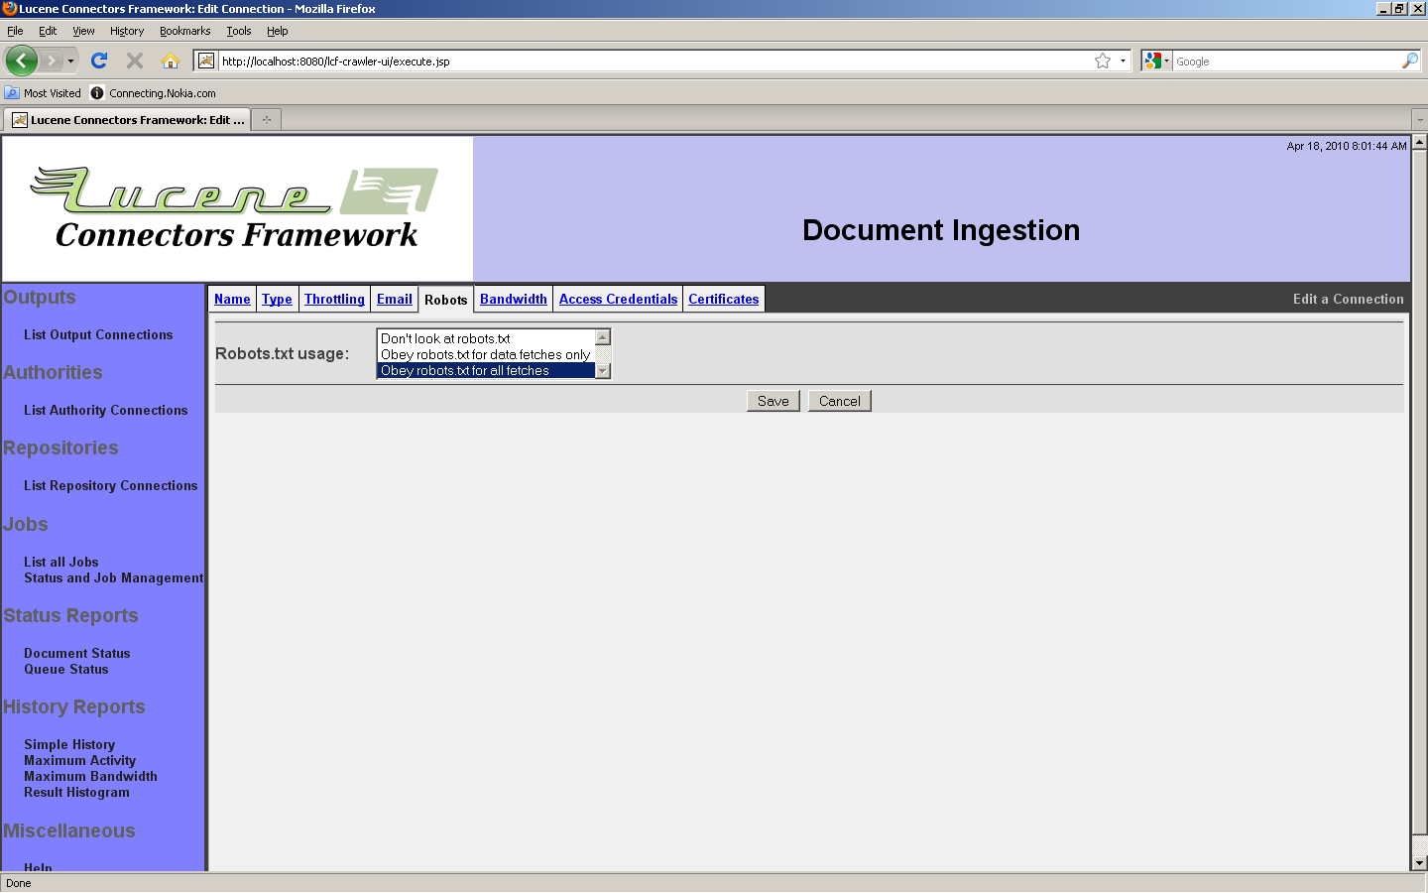Click the Home icon in the toolbar
Screen dimensions: 1428x893
click(x=171, y=61)
